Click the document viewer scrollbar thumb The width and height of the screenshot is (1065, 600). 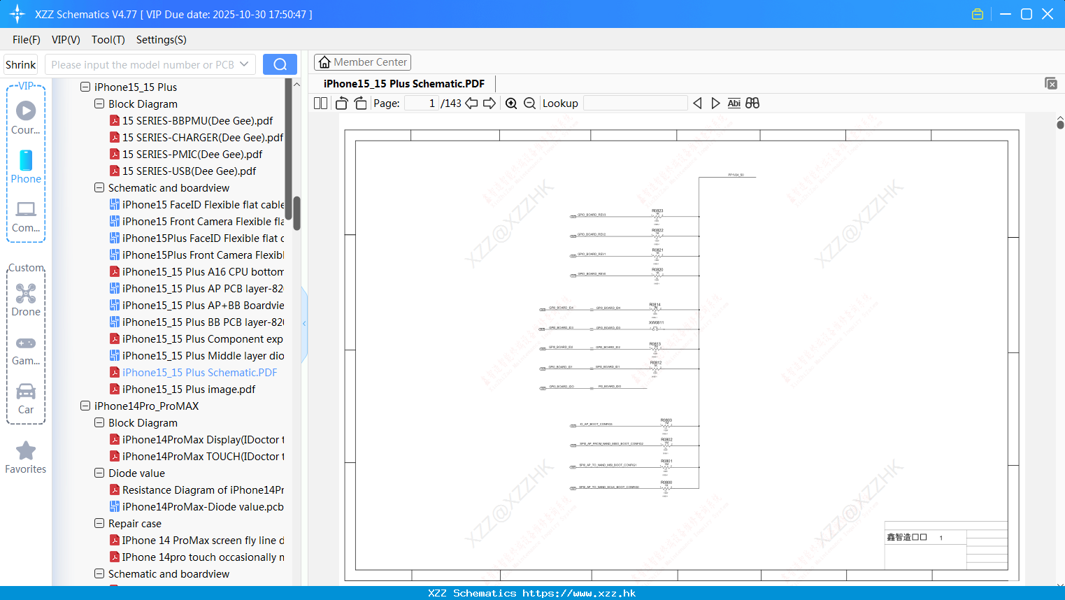1060,124
